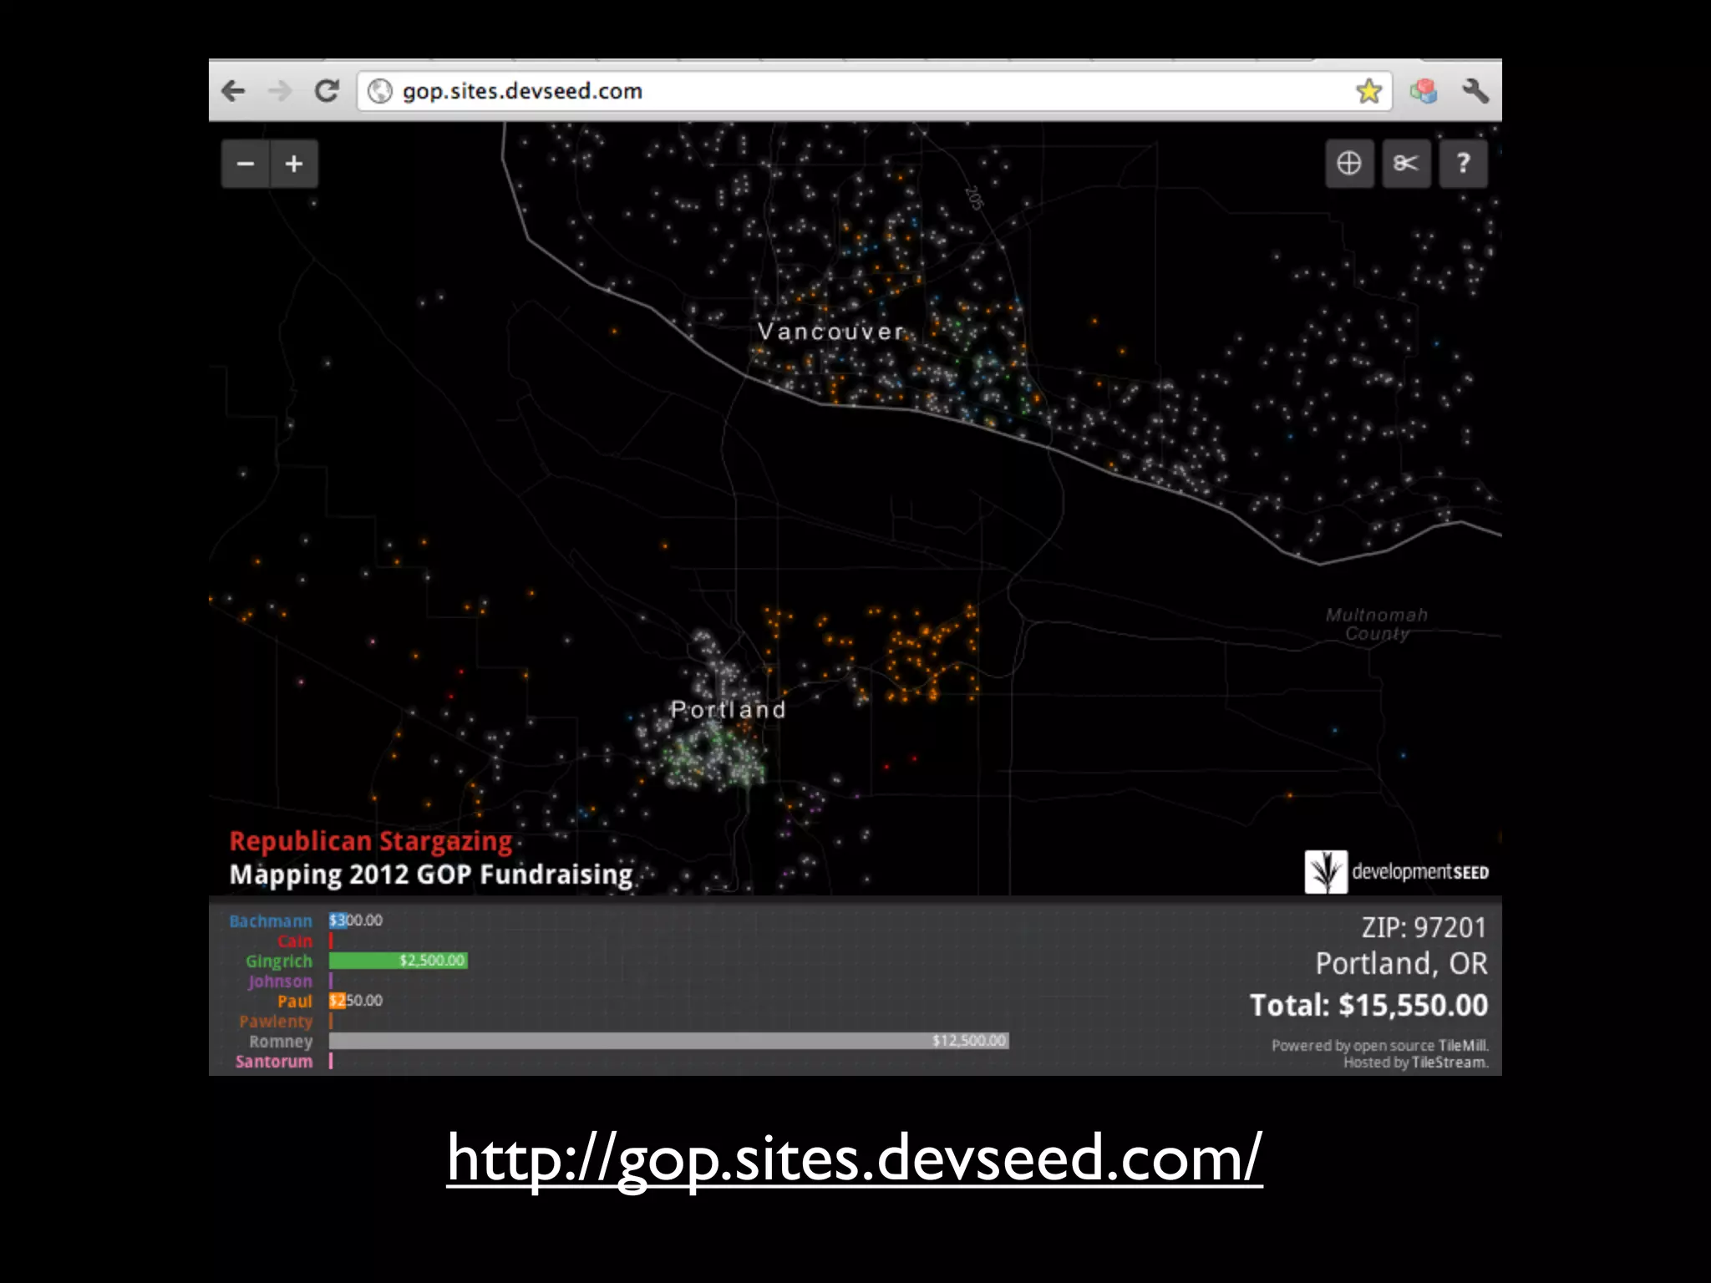Reload the page with refresh icon
Image resolution: width=1711 pixels, height=1283 pixels.
coord(327,91)
